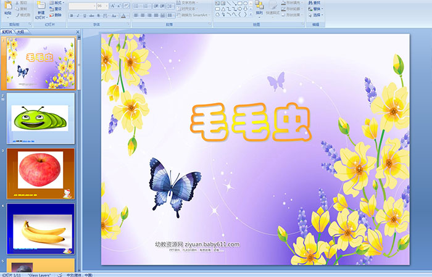Open the Shape Fill (形状填充) color menu
This screenshot has height=277, width=432.
(x=293, y=2)
